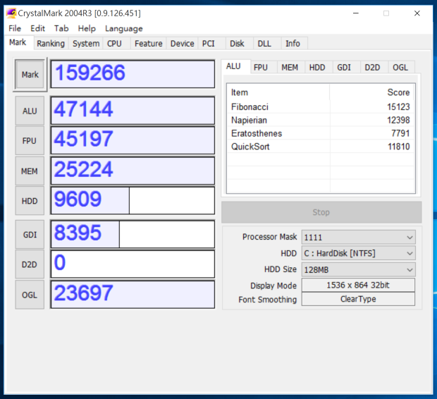Click the HDD score progress bar 9609
This screenshot has width=437, height=399.
pyautogui.click(x=133, y=201)
